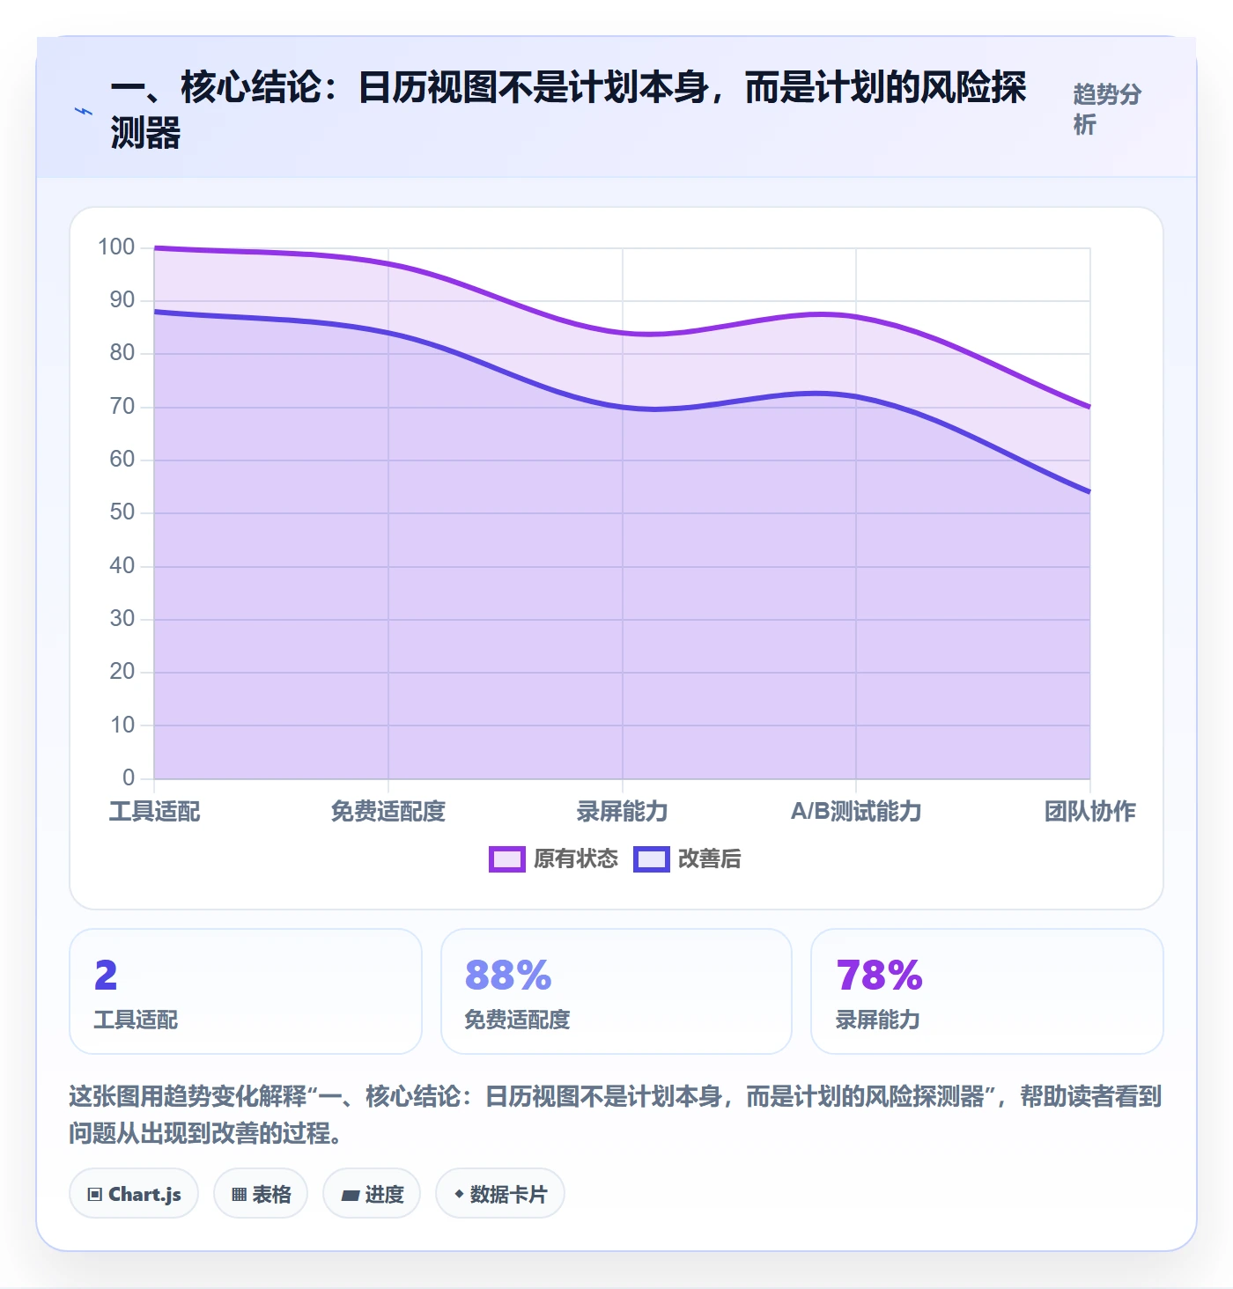Toggle the 原有状态 legend swatch
Viewport: 1233px width, 1289px height.
point(507,859)
